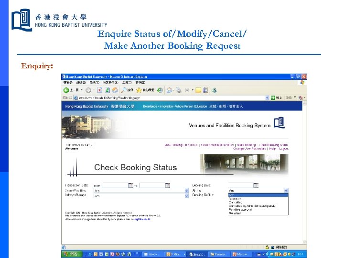Image resolution: width=344 pixels, height=258 pixels.
Task: Open fourth menu (Favorites) in IE menu bar
Action: coord(110,83)
